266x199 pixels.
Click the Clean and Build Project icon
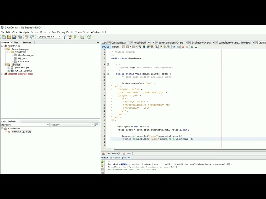[70, 37]
